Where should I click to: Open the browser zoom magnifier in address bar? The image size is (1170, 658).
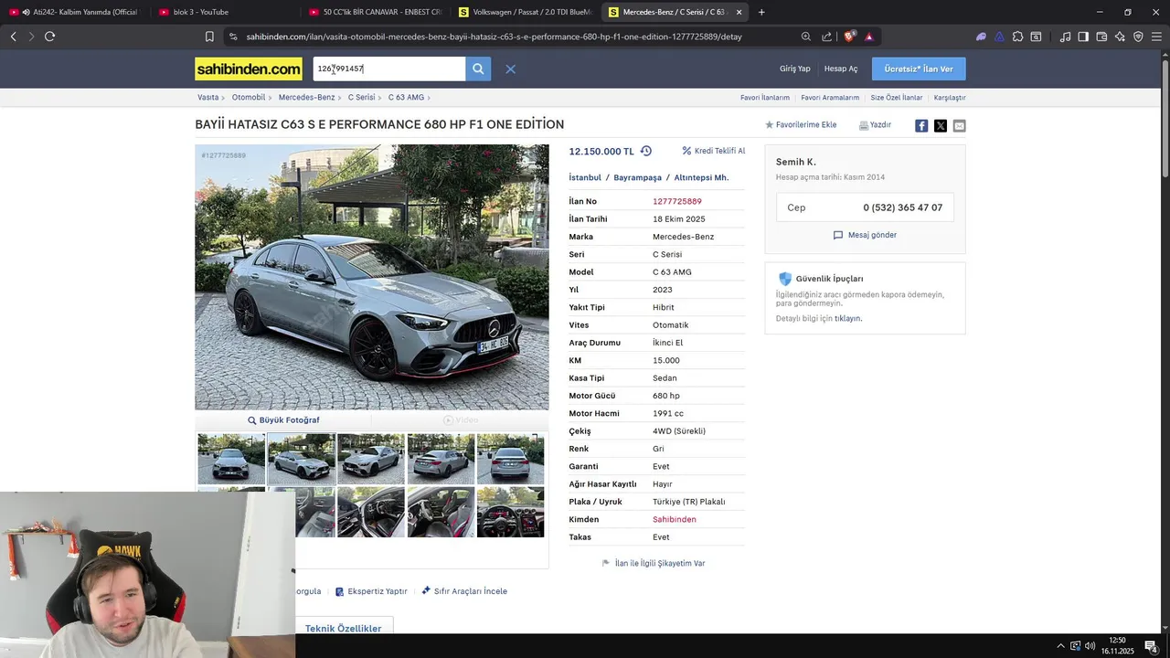tap(805, 37)
